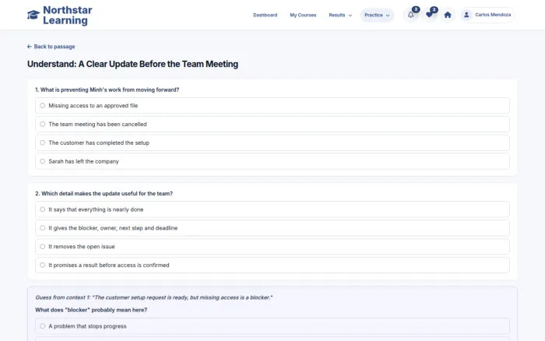
Task: Select 'It removes the open issue'
Action: pos(272,247)
